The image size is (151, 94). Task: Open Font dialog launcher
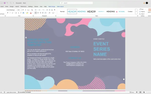33,16
